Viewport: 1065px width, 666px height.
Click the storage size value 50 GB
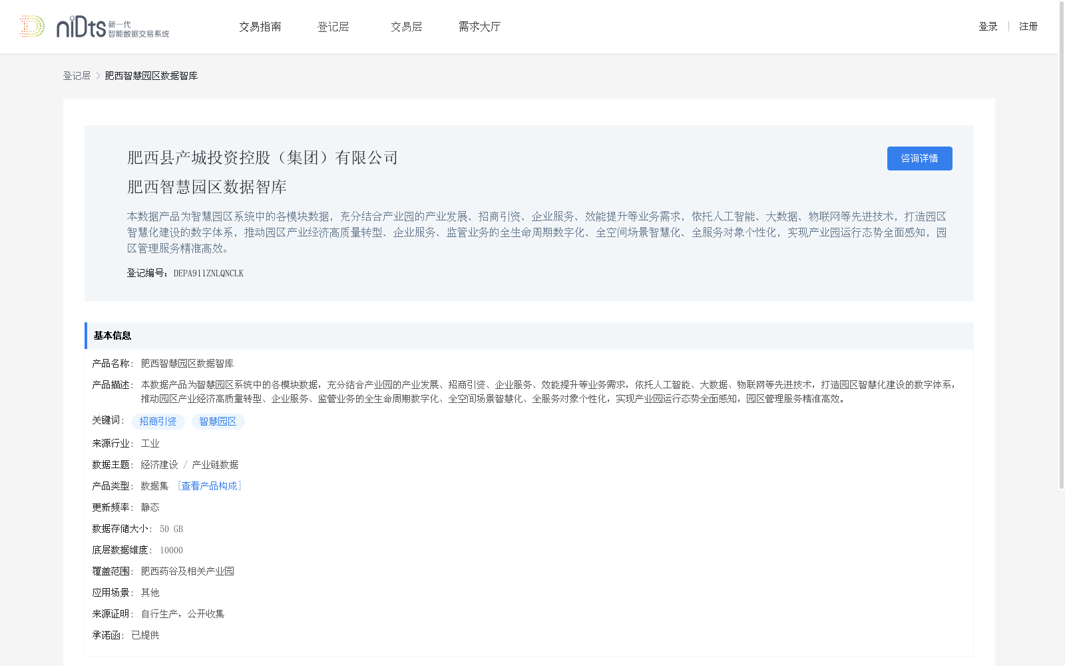(x=171, y=529)
